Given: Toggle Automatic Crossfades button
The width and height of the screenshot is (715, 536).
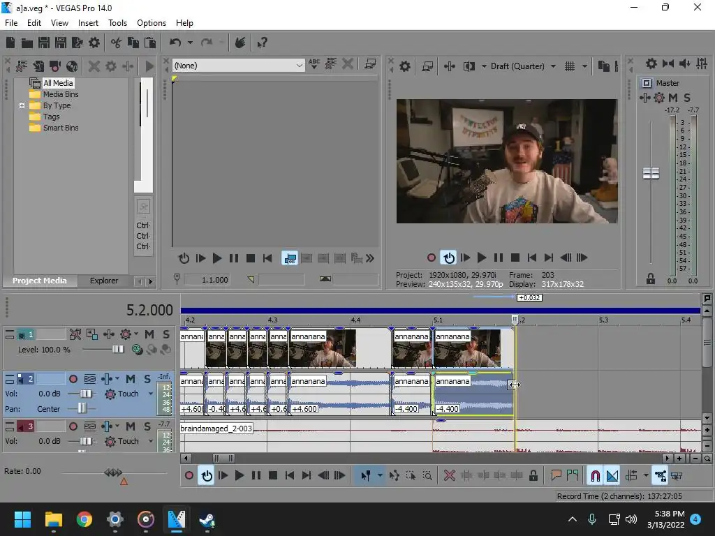Looking at the screenshot, I should (612, 476).
